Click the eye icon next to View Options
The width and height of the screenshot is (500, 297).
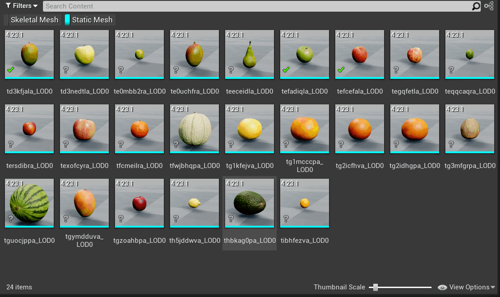pos(443,287)
